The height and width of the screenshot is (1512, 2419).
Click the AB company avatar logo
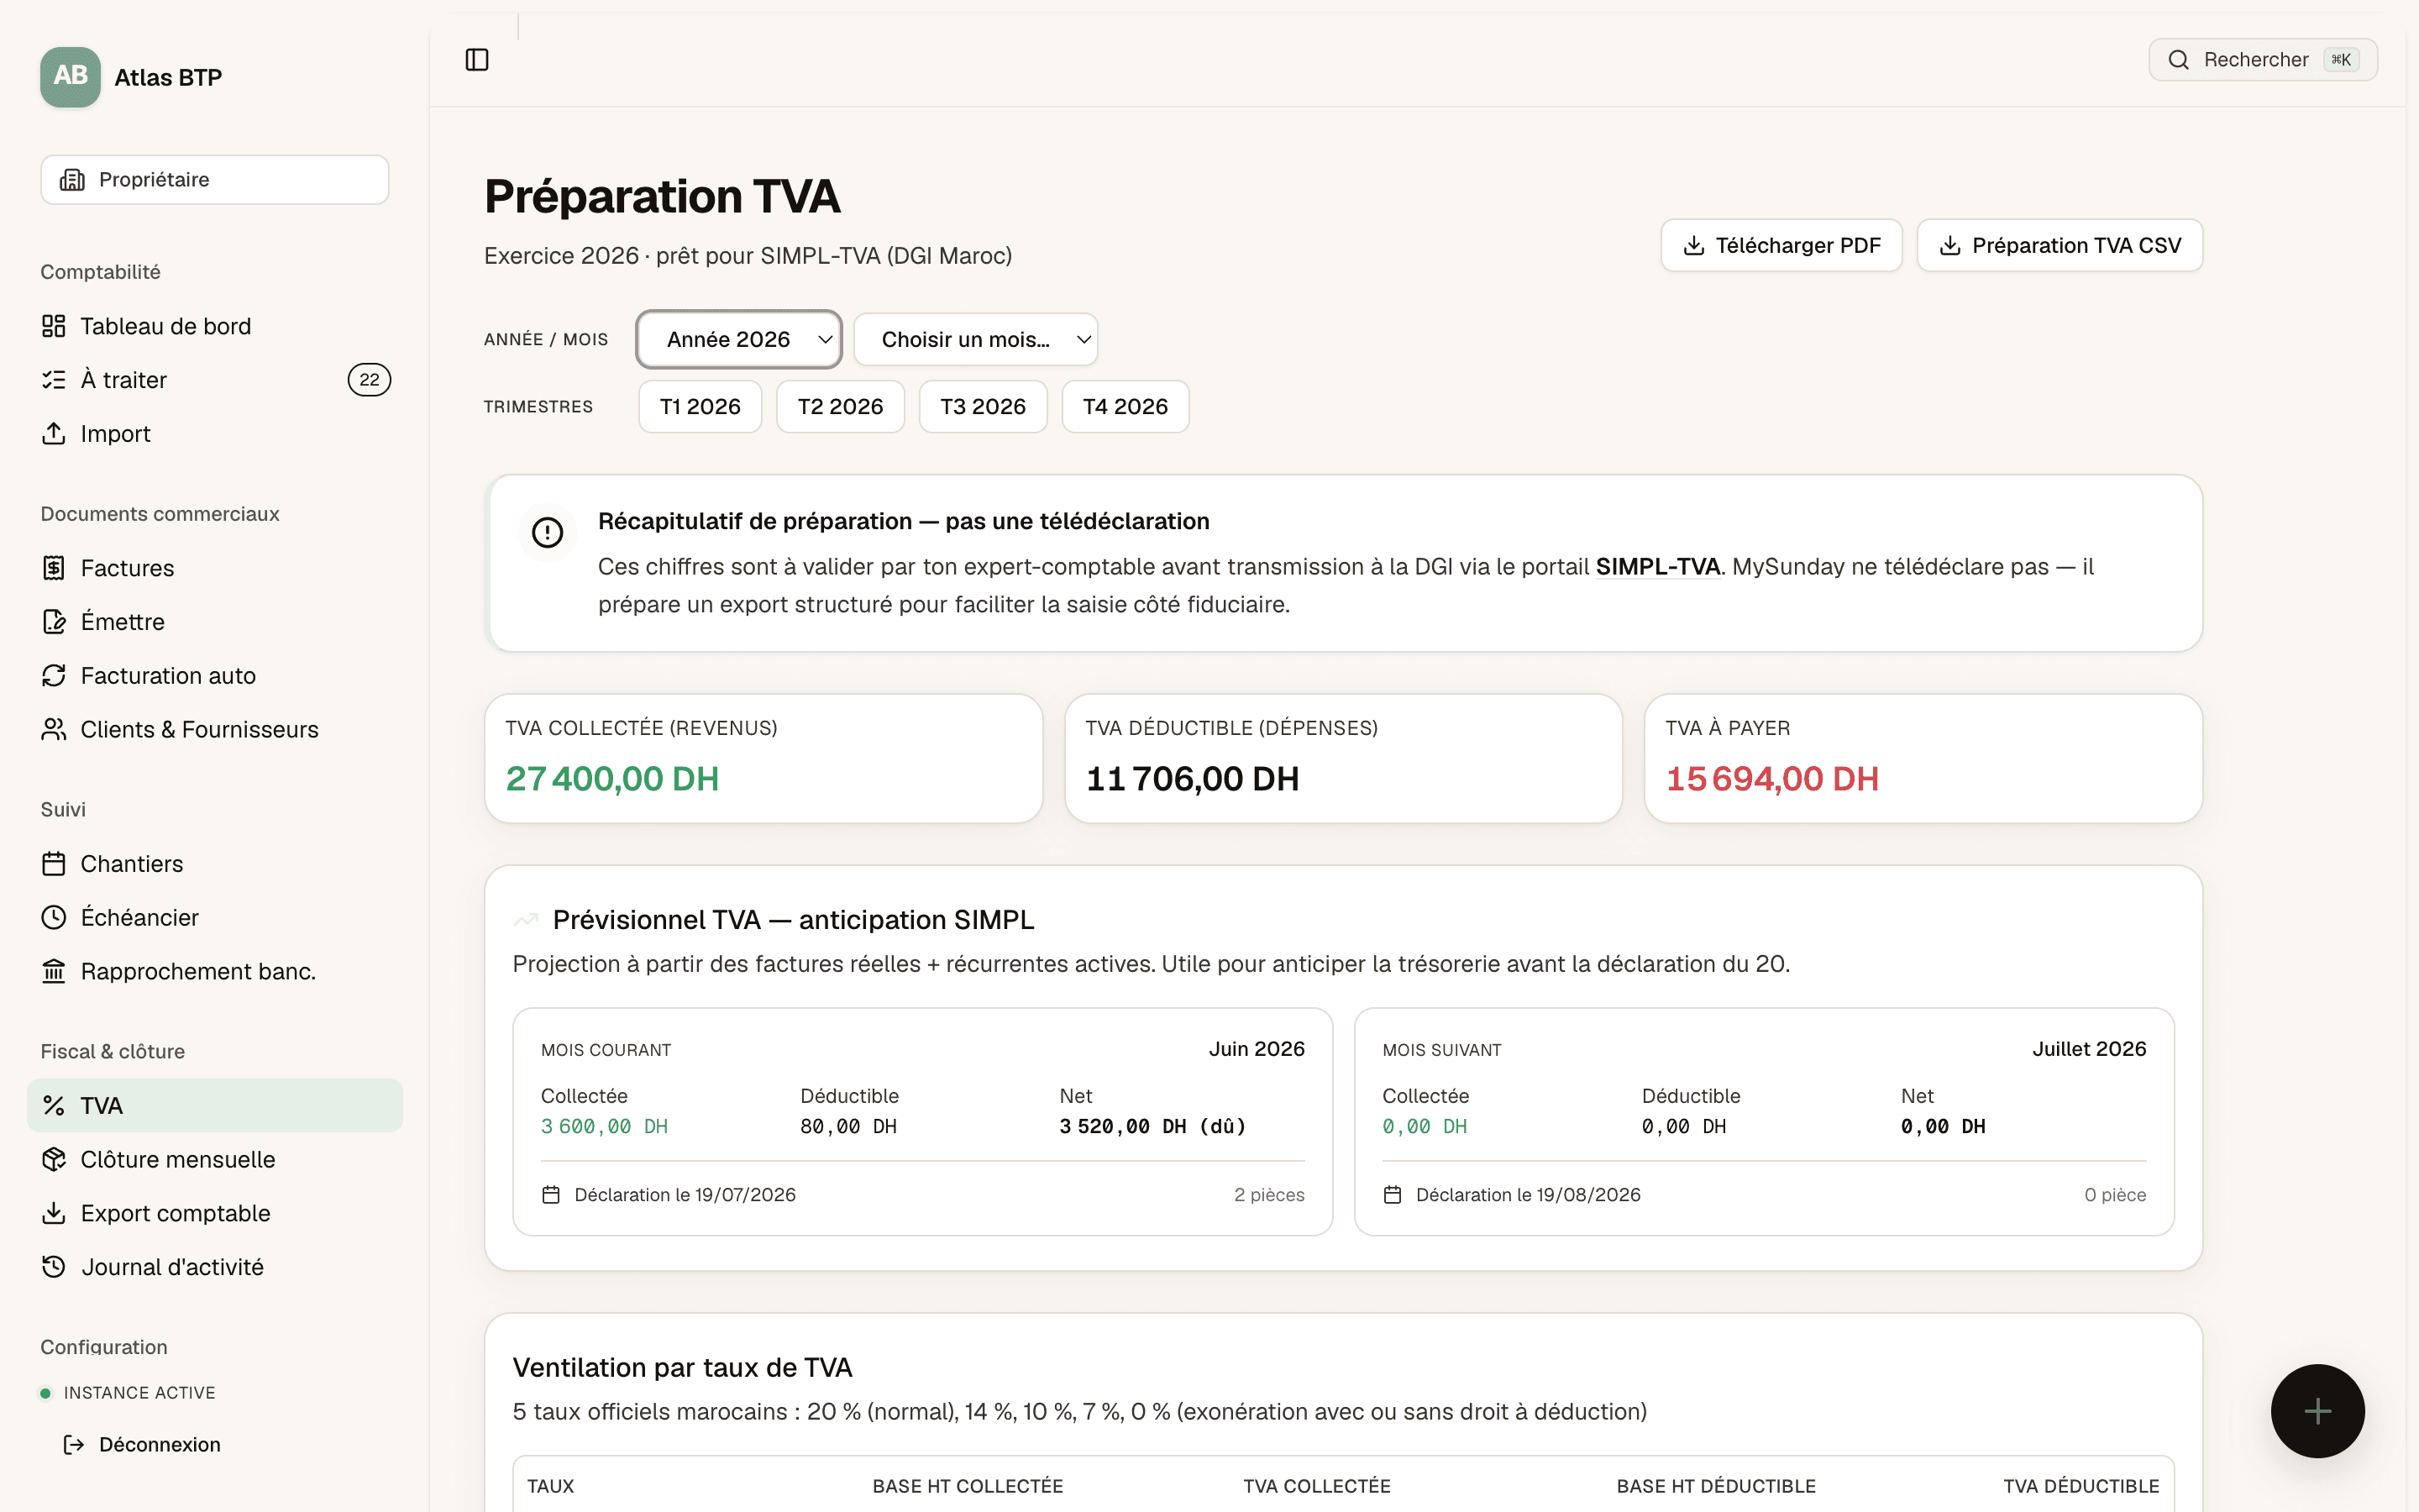tap(70, 77)
